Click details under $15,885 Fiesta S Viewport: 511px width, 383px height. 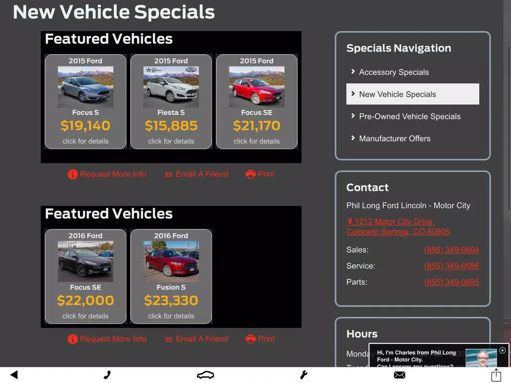click(171, 141)
